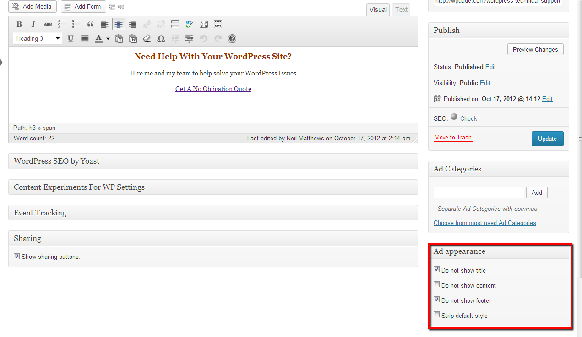The height and width of the screenshot is (337, 582).
Task: Click the Ad Categories input field
Action: click(x=479, y=193)
